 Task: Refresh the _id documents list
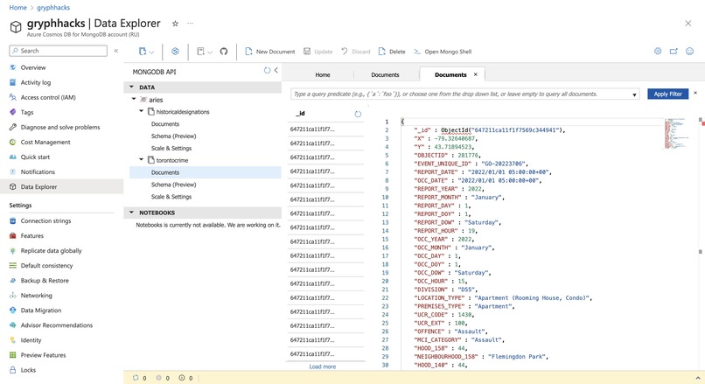[x=358, y=114]
